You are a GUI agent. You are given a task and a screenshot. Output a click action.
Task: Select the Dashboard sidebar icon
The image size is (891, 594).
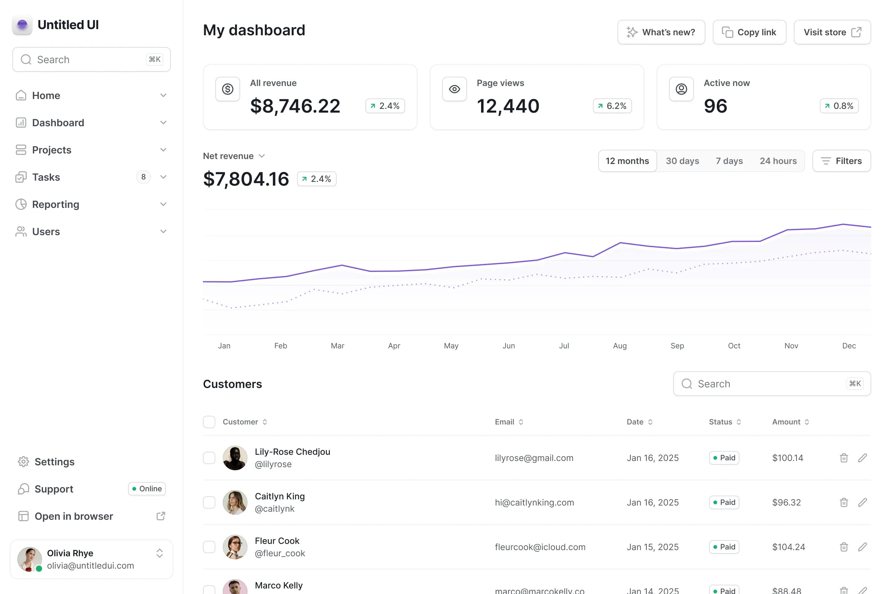(x=21, y=123)
